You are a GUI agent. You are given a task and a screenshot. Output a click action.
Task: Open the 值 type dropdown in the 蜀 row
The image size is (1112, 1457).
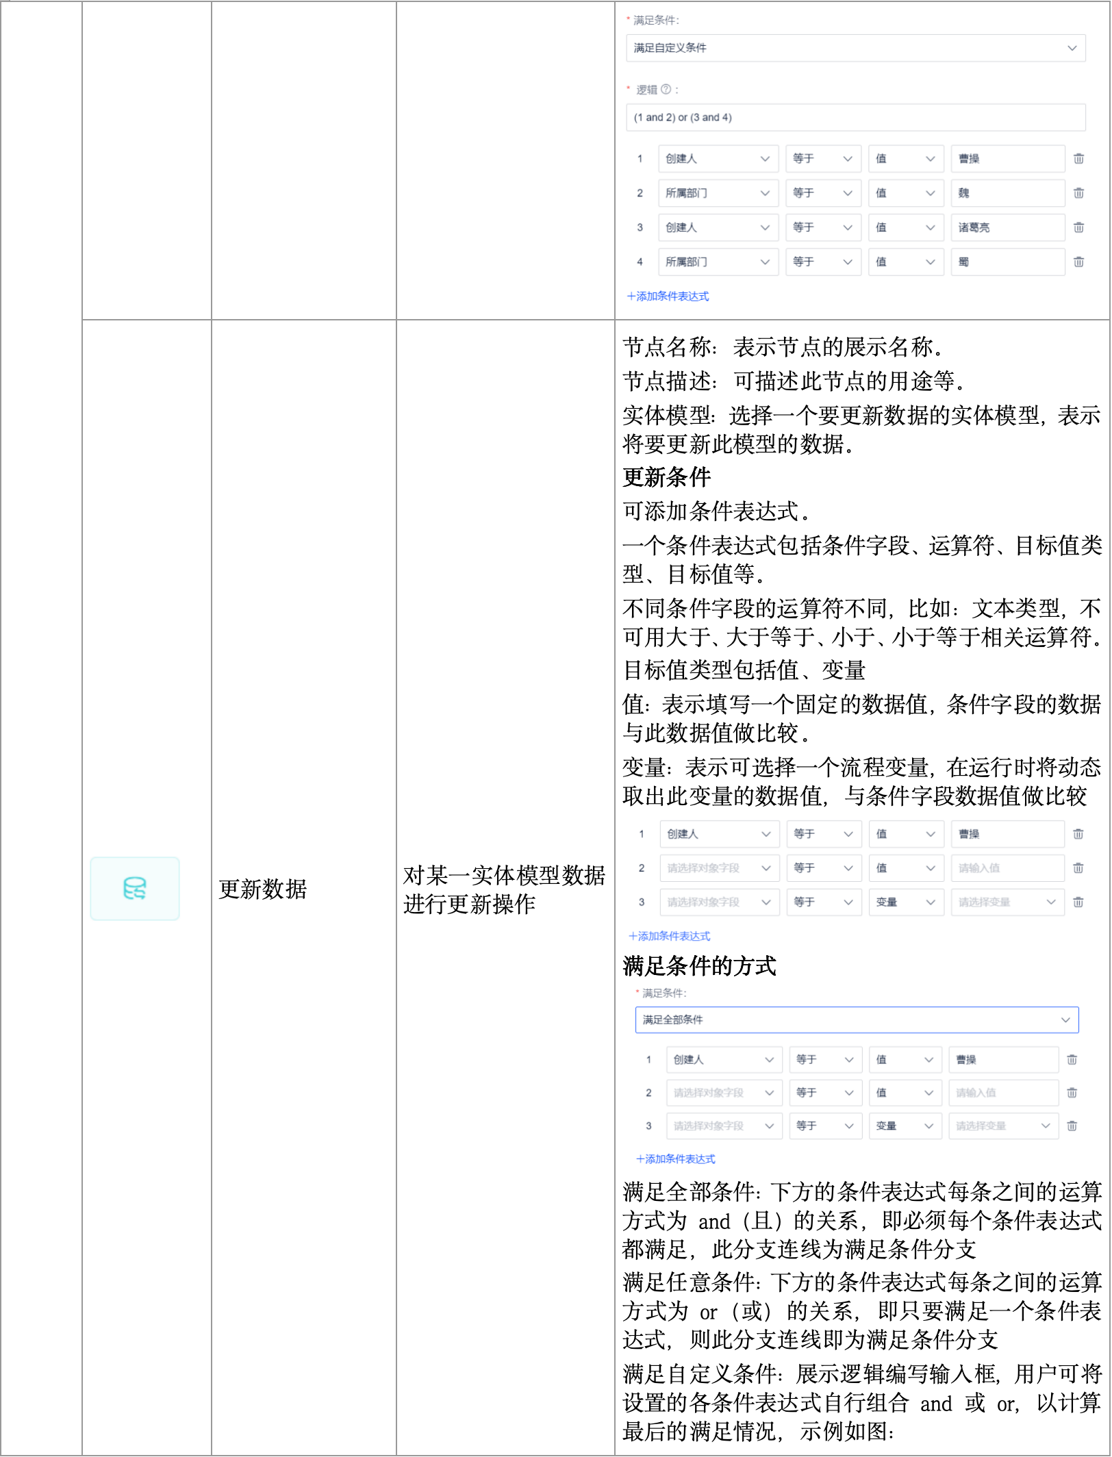click(905, 262)
